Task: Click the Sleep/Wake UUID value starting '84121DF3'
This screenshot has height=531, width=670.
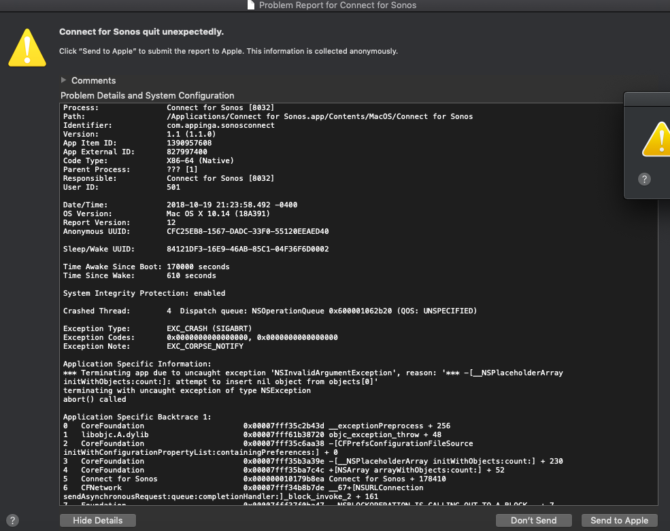Action: coord(248,249)
